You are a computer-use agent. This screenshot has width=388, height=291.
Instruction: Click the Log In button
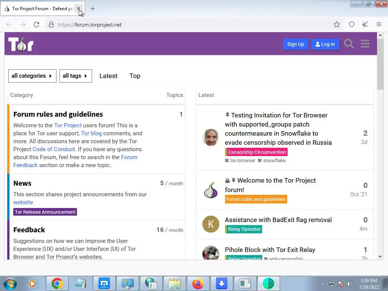325,44
